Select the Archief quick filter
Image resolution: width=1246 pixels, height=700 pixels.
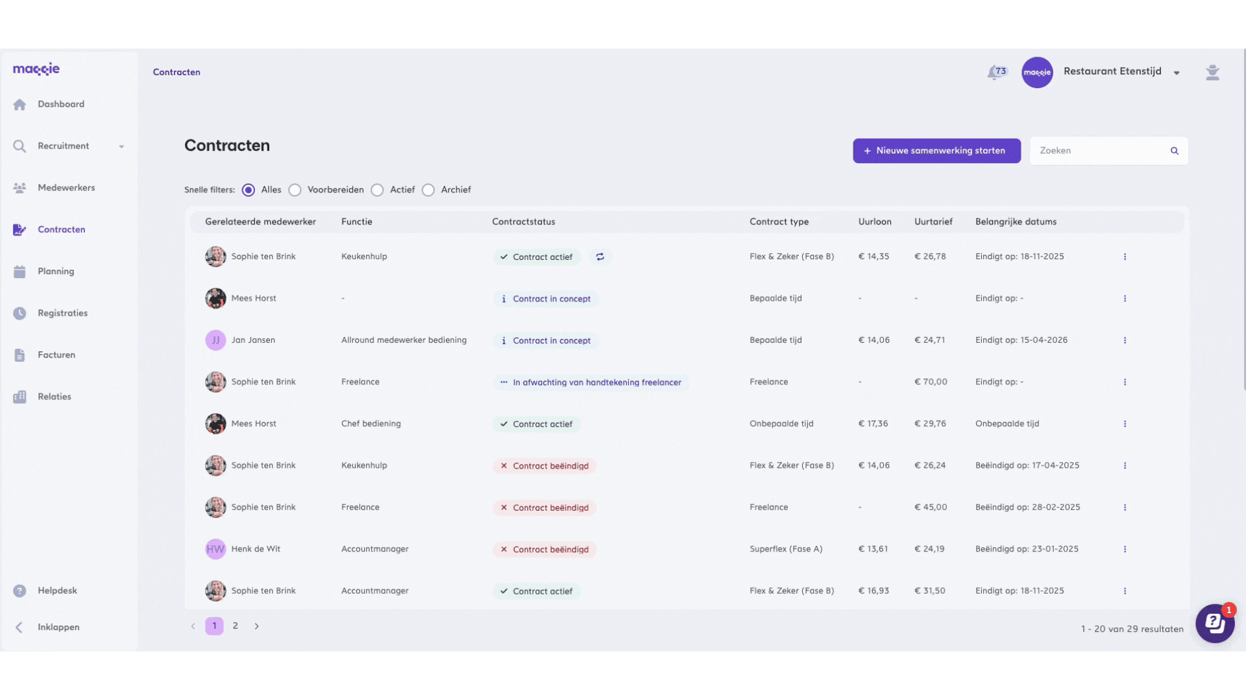tap(428, 190)
